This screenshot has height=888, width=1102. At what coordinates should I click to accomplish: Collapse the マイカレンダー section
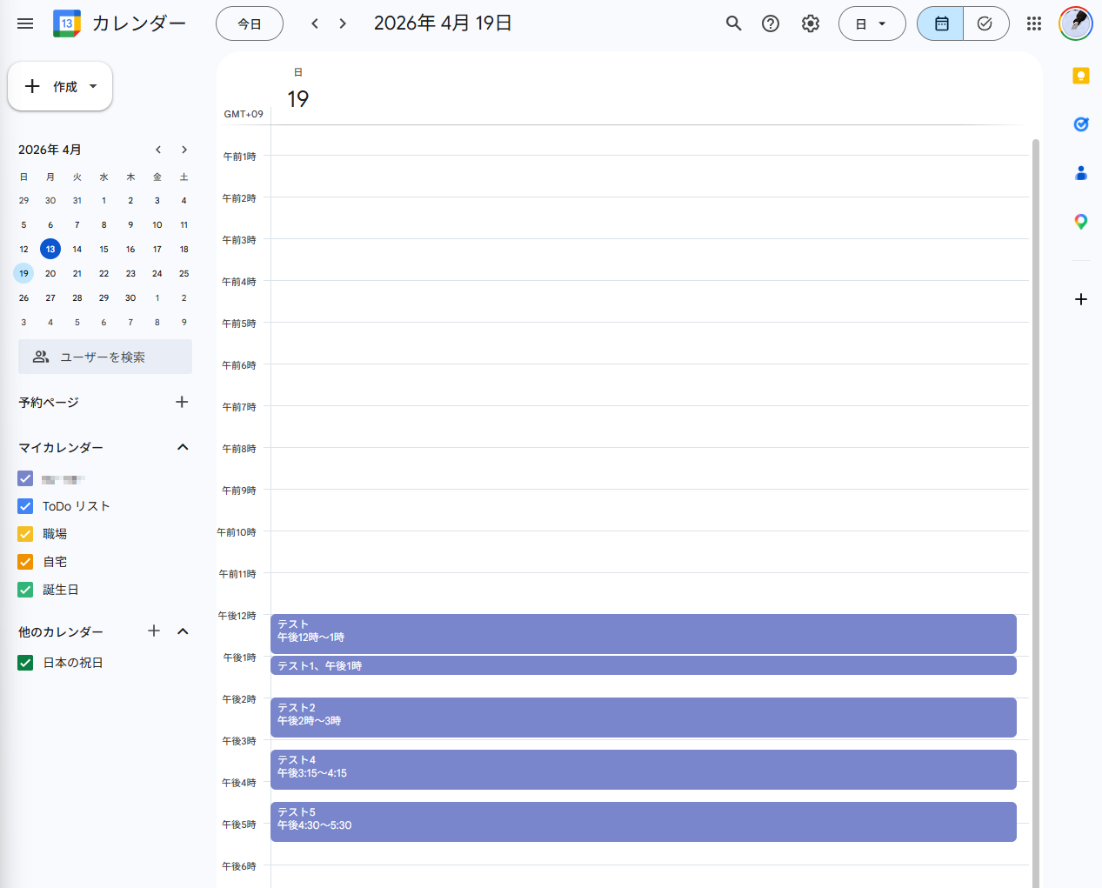pos(183,447)
